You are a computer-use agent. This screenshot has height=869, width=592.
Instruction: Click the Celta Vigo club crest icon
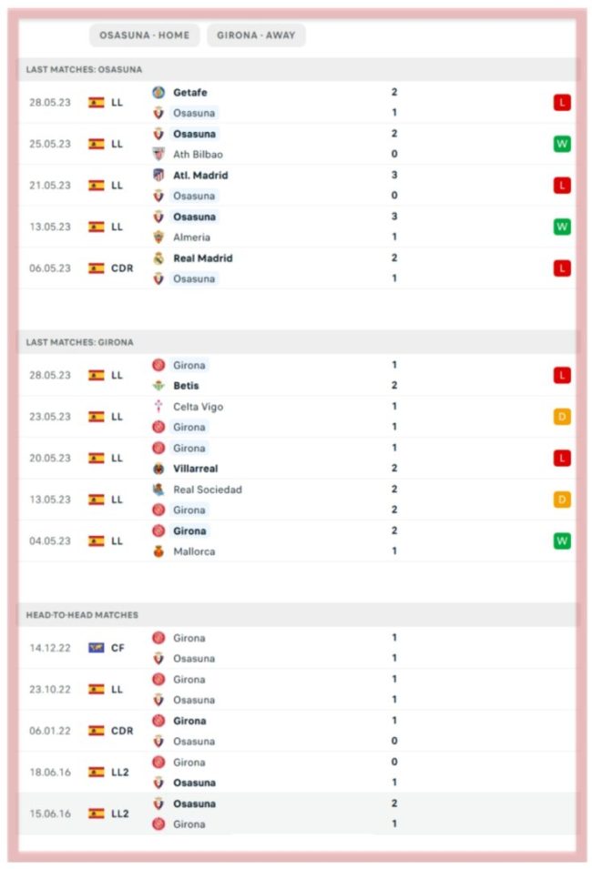point(158,406)
